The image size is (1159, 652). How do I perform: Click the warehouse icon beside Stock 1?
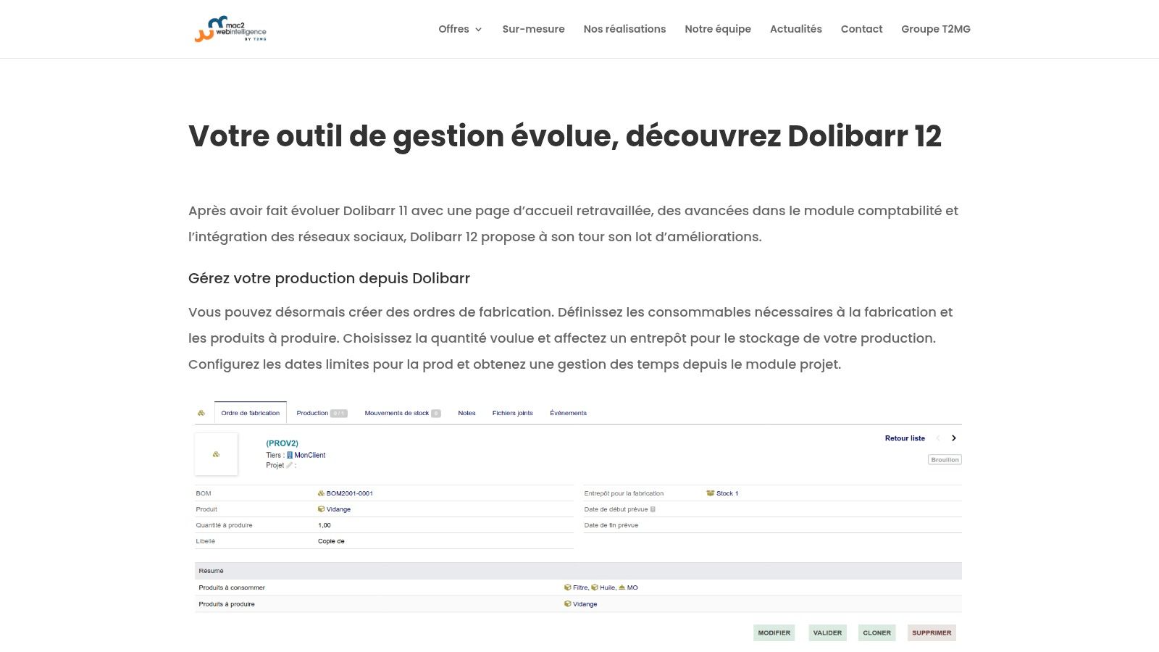[711, 493]
